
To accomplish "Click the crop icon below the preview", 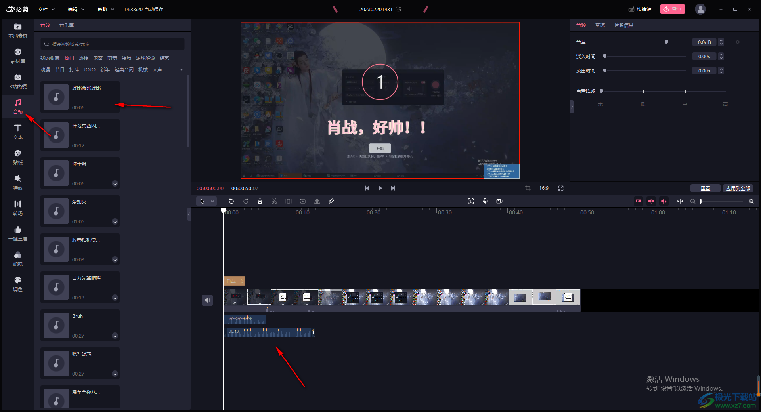I will pos(528,188).
